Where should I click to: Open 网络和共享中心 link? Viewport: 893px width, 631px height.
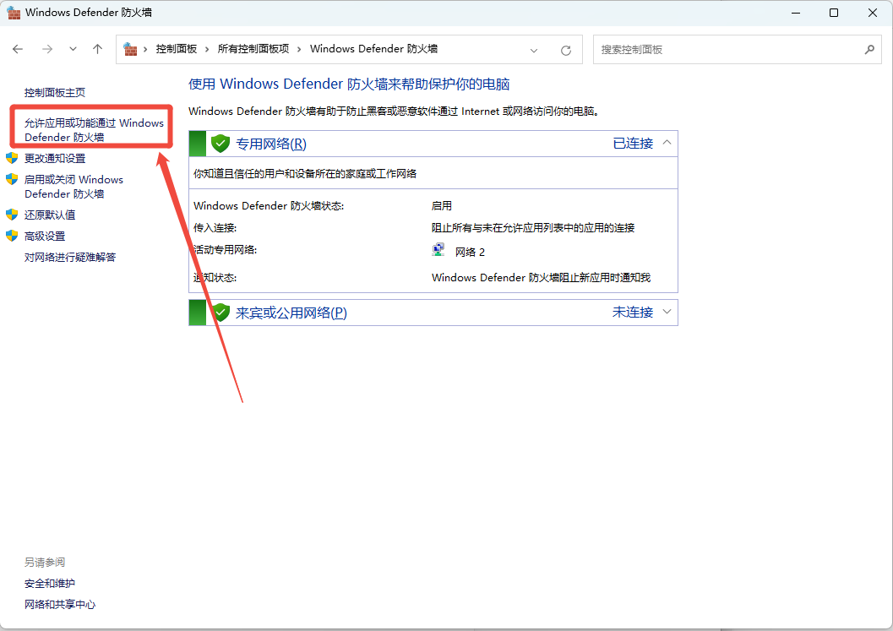pos(60,604)
